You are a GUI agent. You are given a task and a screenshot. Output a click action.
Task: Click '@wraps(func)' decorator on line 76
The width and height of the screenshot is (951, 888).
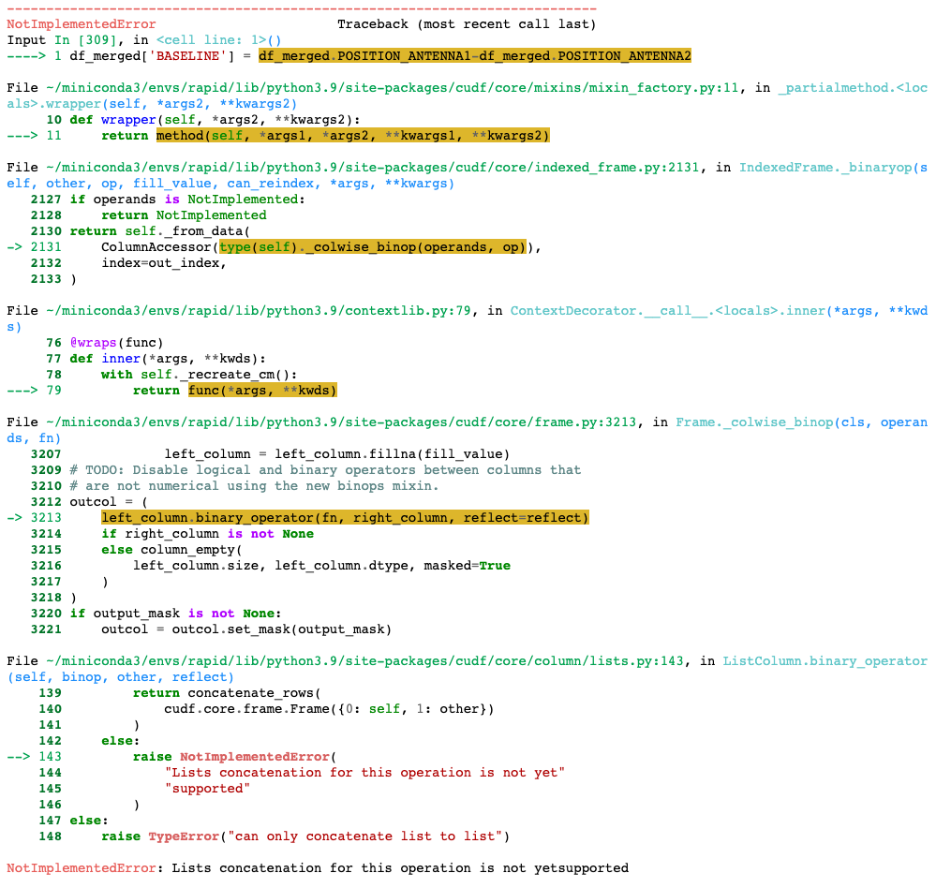pyautogui.click(x=116, y=343)
